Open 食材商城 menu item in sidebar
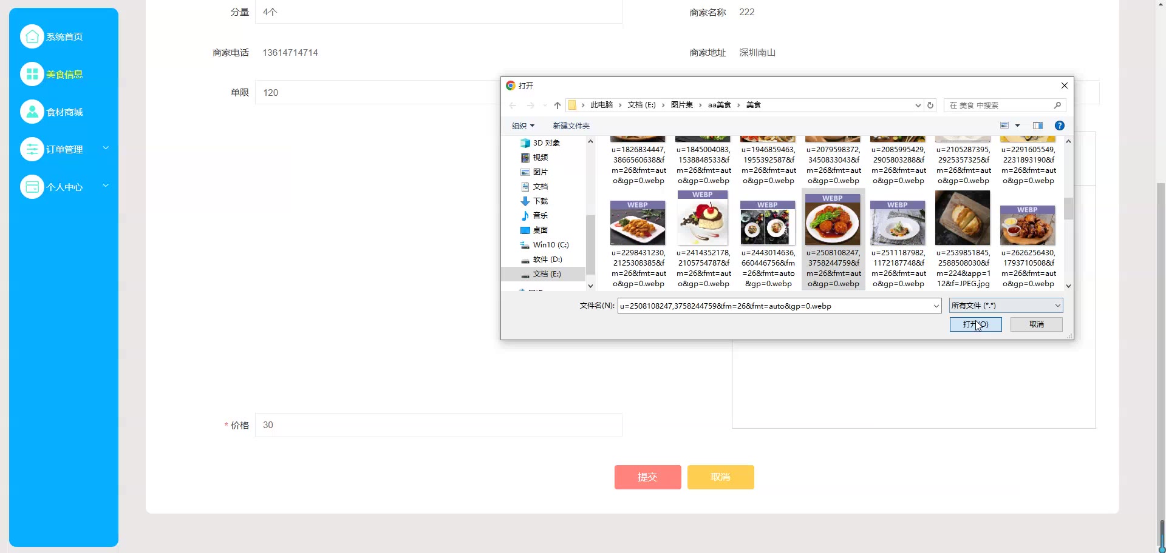The height and width of the screenshot is (553, 1166). point(64,112)
